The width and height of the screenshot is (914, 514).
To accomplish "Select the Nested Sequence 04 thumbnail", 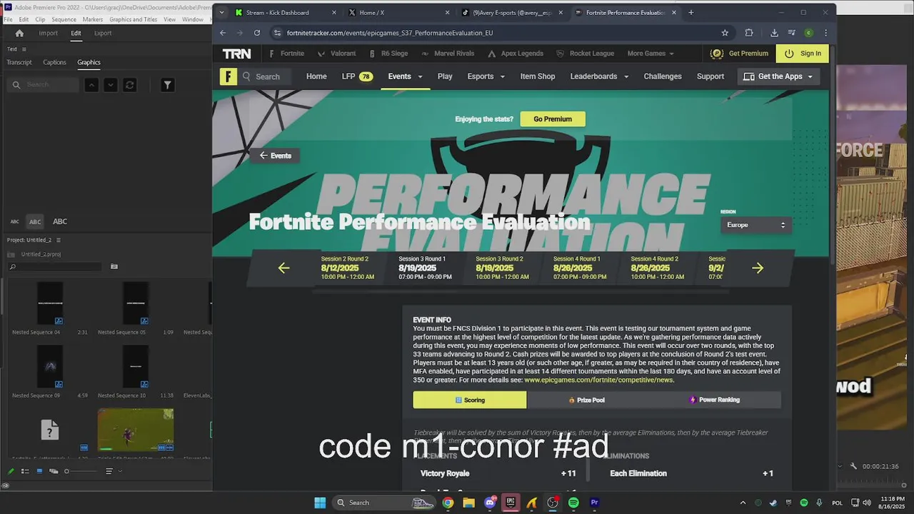I will pyautogui.click(x=50, y=303).
